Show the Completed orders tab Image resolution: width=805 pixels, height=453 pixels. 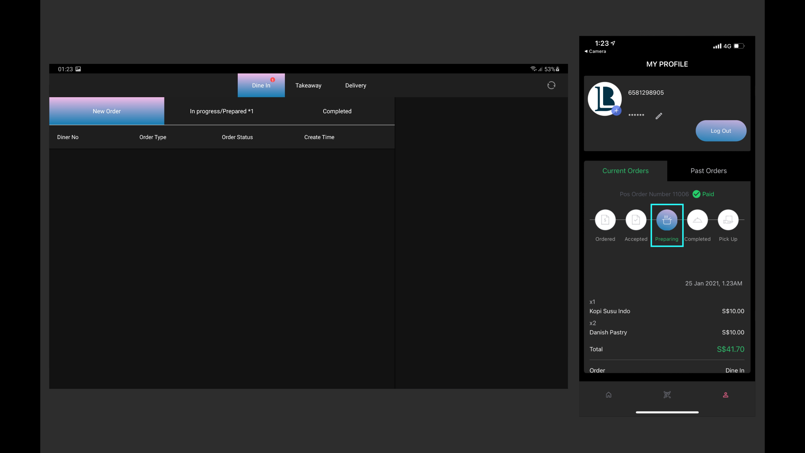pyautogui.click(x=337, y=111)
